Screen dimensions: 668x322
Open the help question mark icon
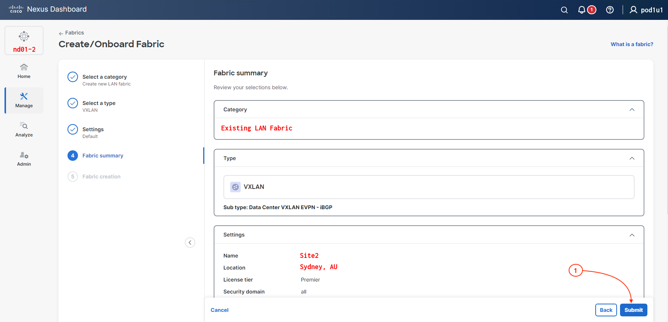pyautogui.click(x=610, y=10)
